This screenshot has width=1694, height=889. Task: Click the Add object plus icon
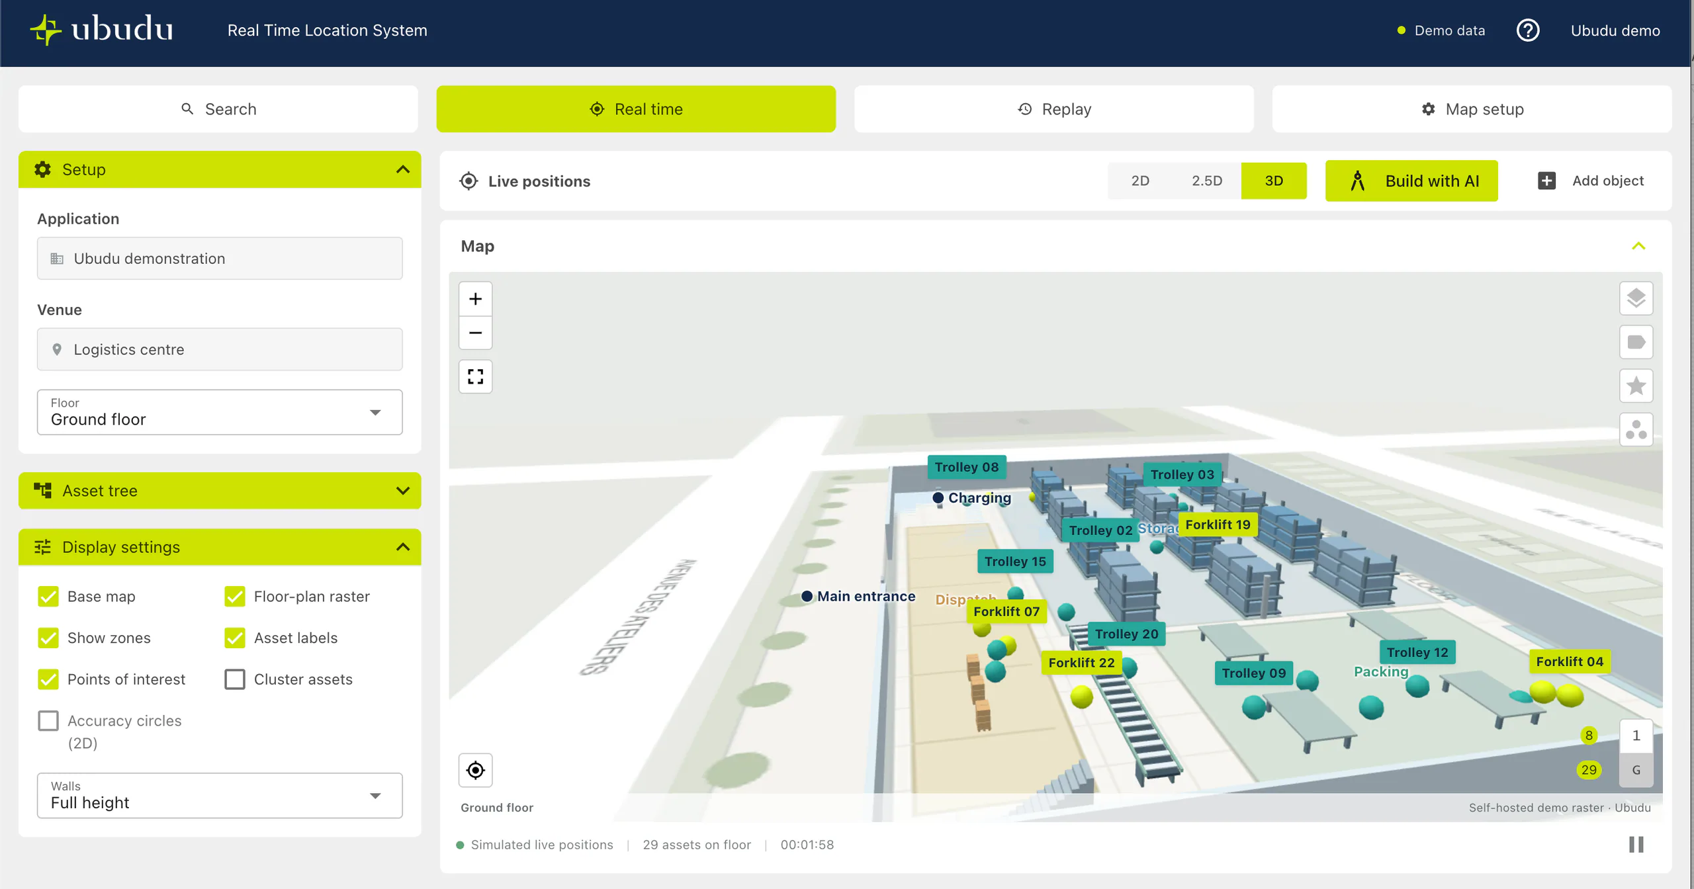1546,181
